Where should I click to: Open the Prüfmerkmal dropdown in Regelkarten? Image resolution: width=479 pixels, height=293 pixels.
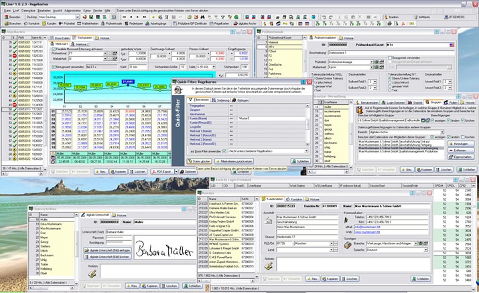(105, 54)
